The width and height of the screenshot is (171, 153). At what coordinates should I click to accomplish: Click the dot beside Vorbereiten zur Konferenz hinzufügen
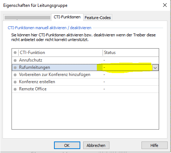pos(15,75)
